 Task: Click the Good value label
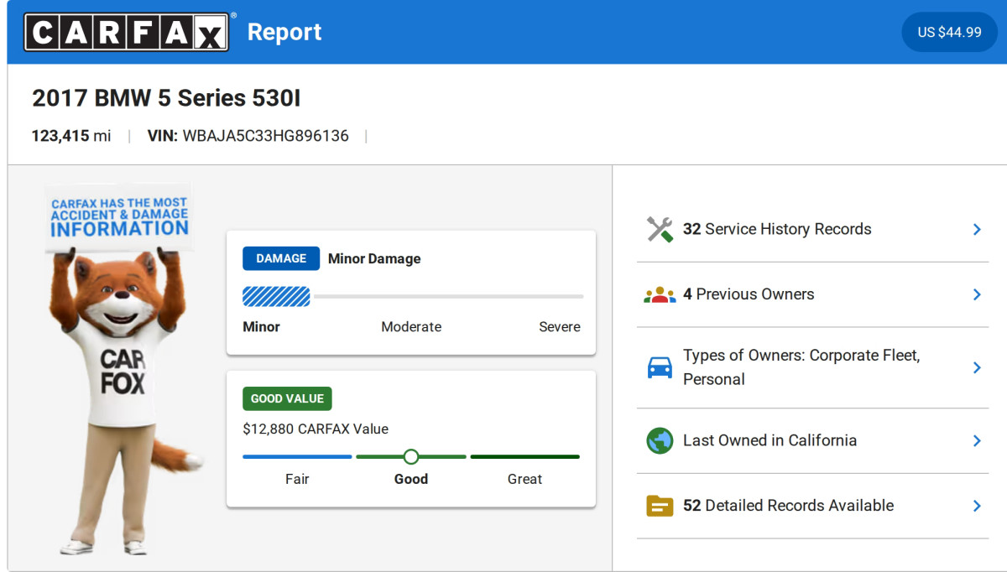(x=411, y=479)
